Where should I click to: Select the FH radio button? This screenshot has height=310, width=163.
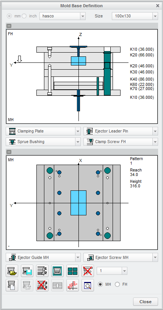click(117, 284)
